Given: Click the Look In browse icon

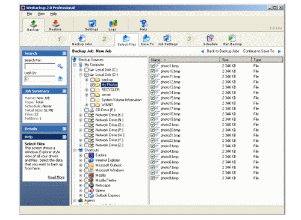Looking at the screenshot, I should [x=60, y=79].
